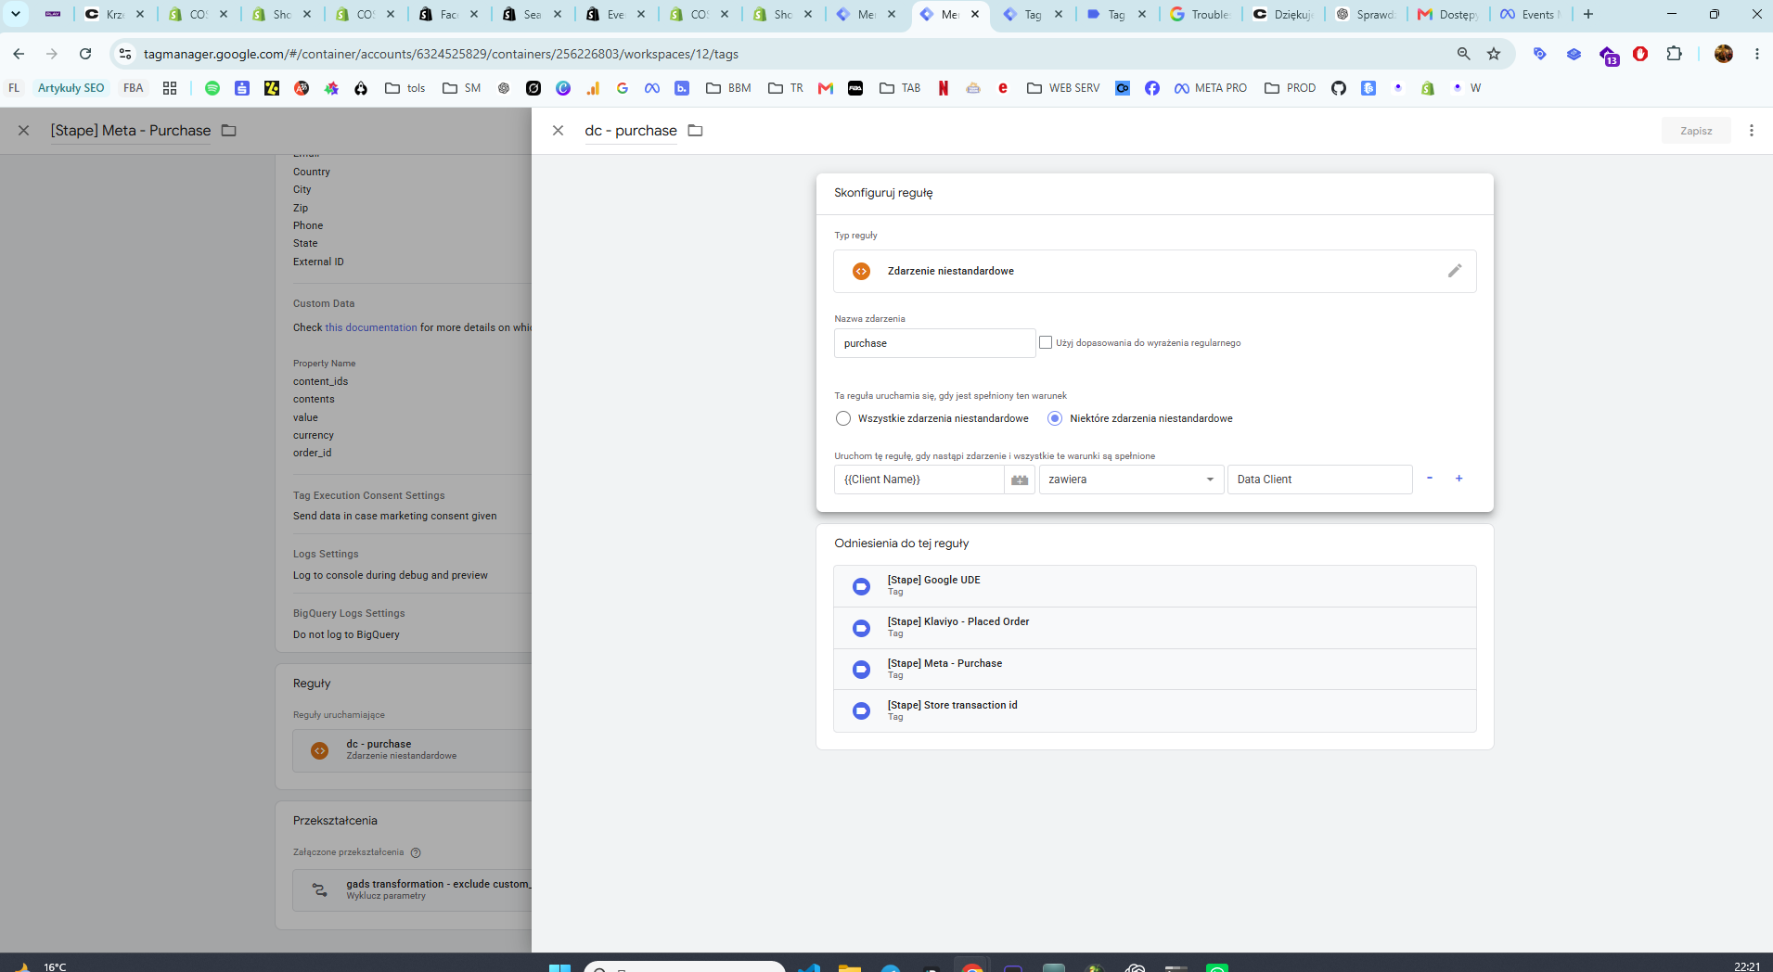Viewport: 1773px width, 972px height.
Task: Switch to the Sprawd tab
Action: (1366, 14)
